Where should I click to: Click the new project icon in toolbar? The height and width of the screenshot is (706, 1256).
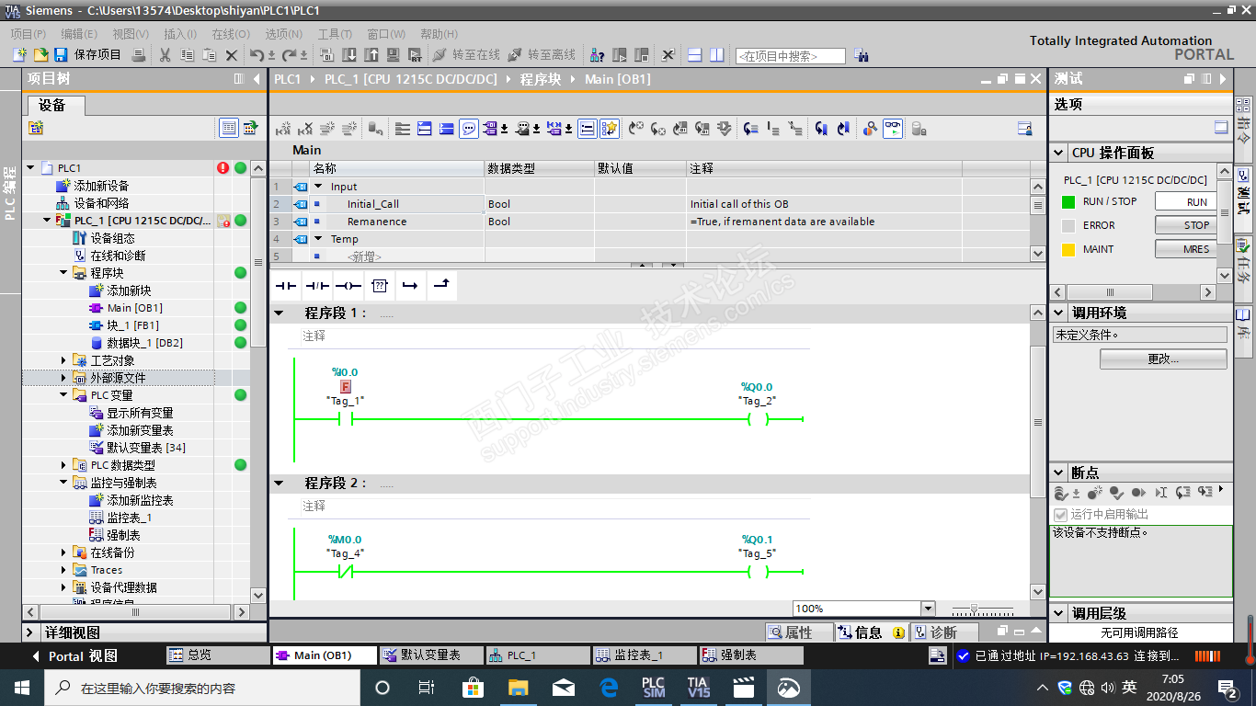coord(19,55)
